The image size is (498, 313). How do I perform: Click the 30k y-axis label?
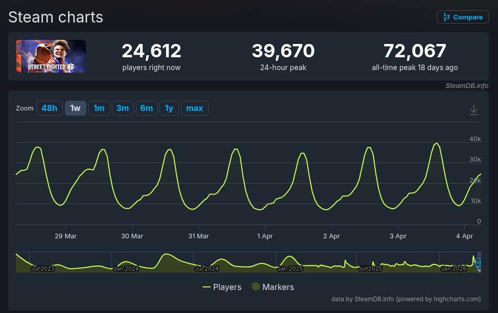point(475,160)
